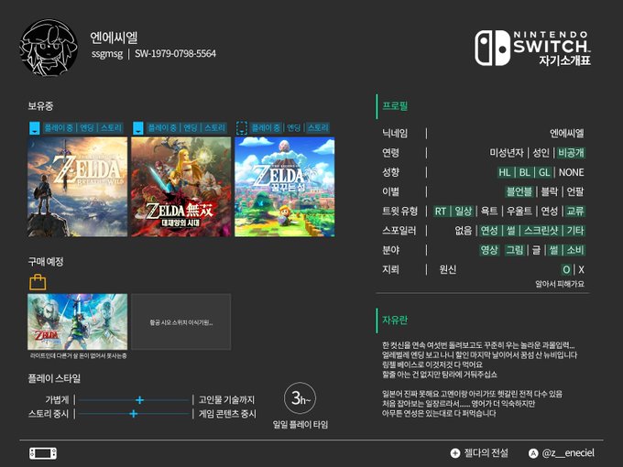This screenshot has width=623, height=467.
Task: Select 비공개 in the 연령 row
Action: point(571,153)
